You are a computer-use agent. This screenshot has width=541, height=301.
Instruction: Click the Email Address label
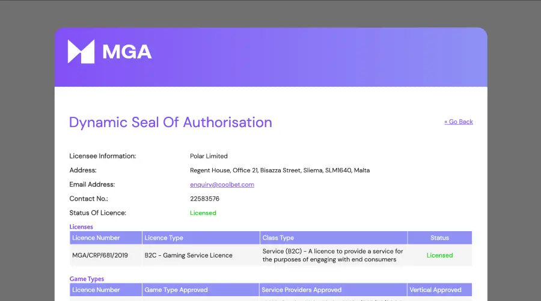pos(92,185)
